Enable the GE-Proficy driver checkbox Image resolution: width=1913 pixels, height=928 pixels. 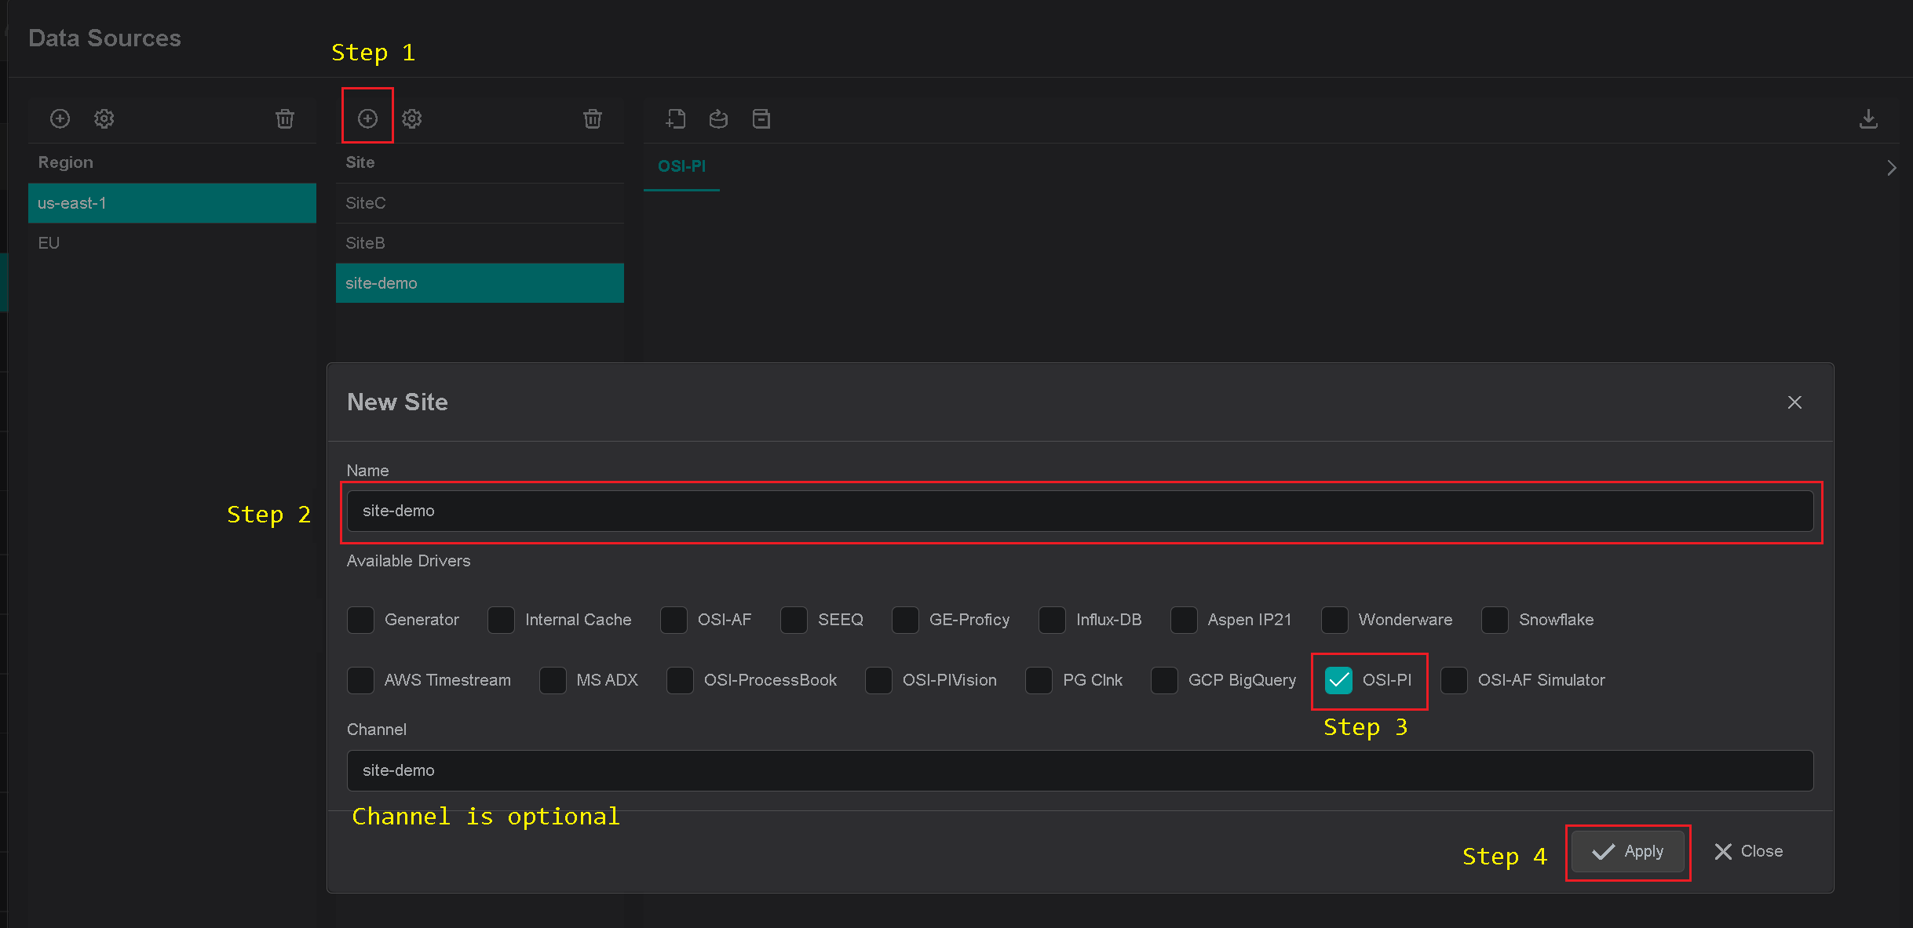[x=906, y=620]
